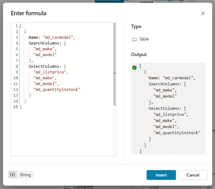
Task: Click the Table type icon
Action: (x=134, y=39)
